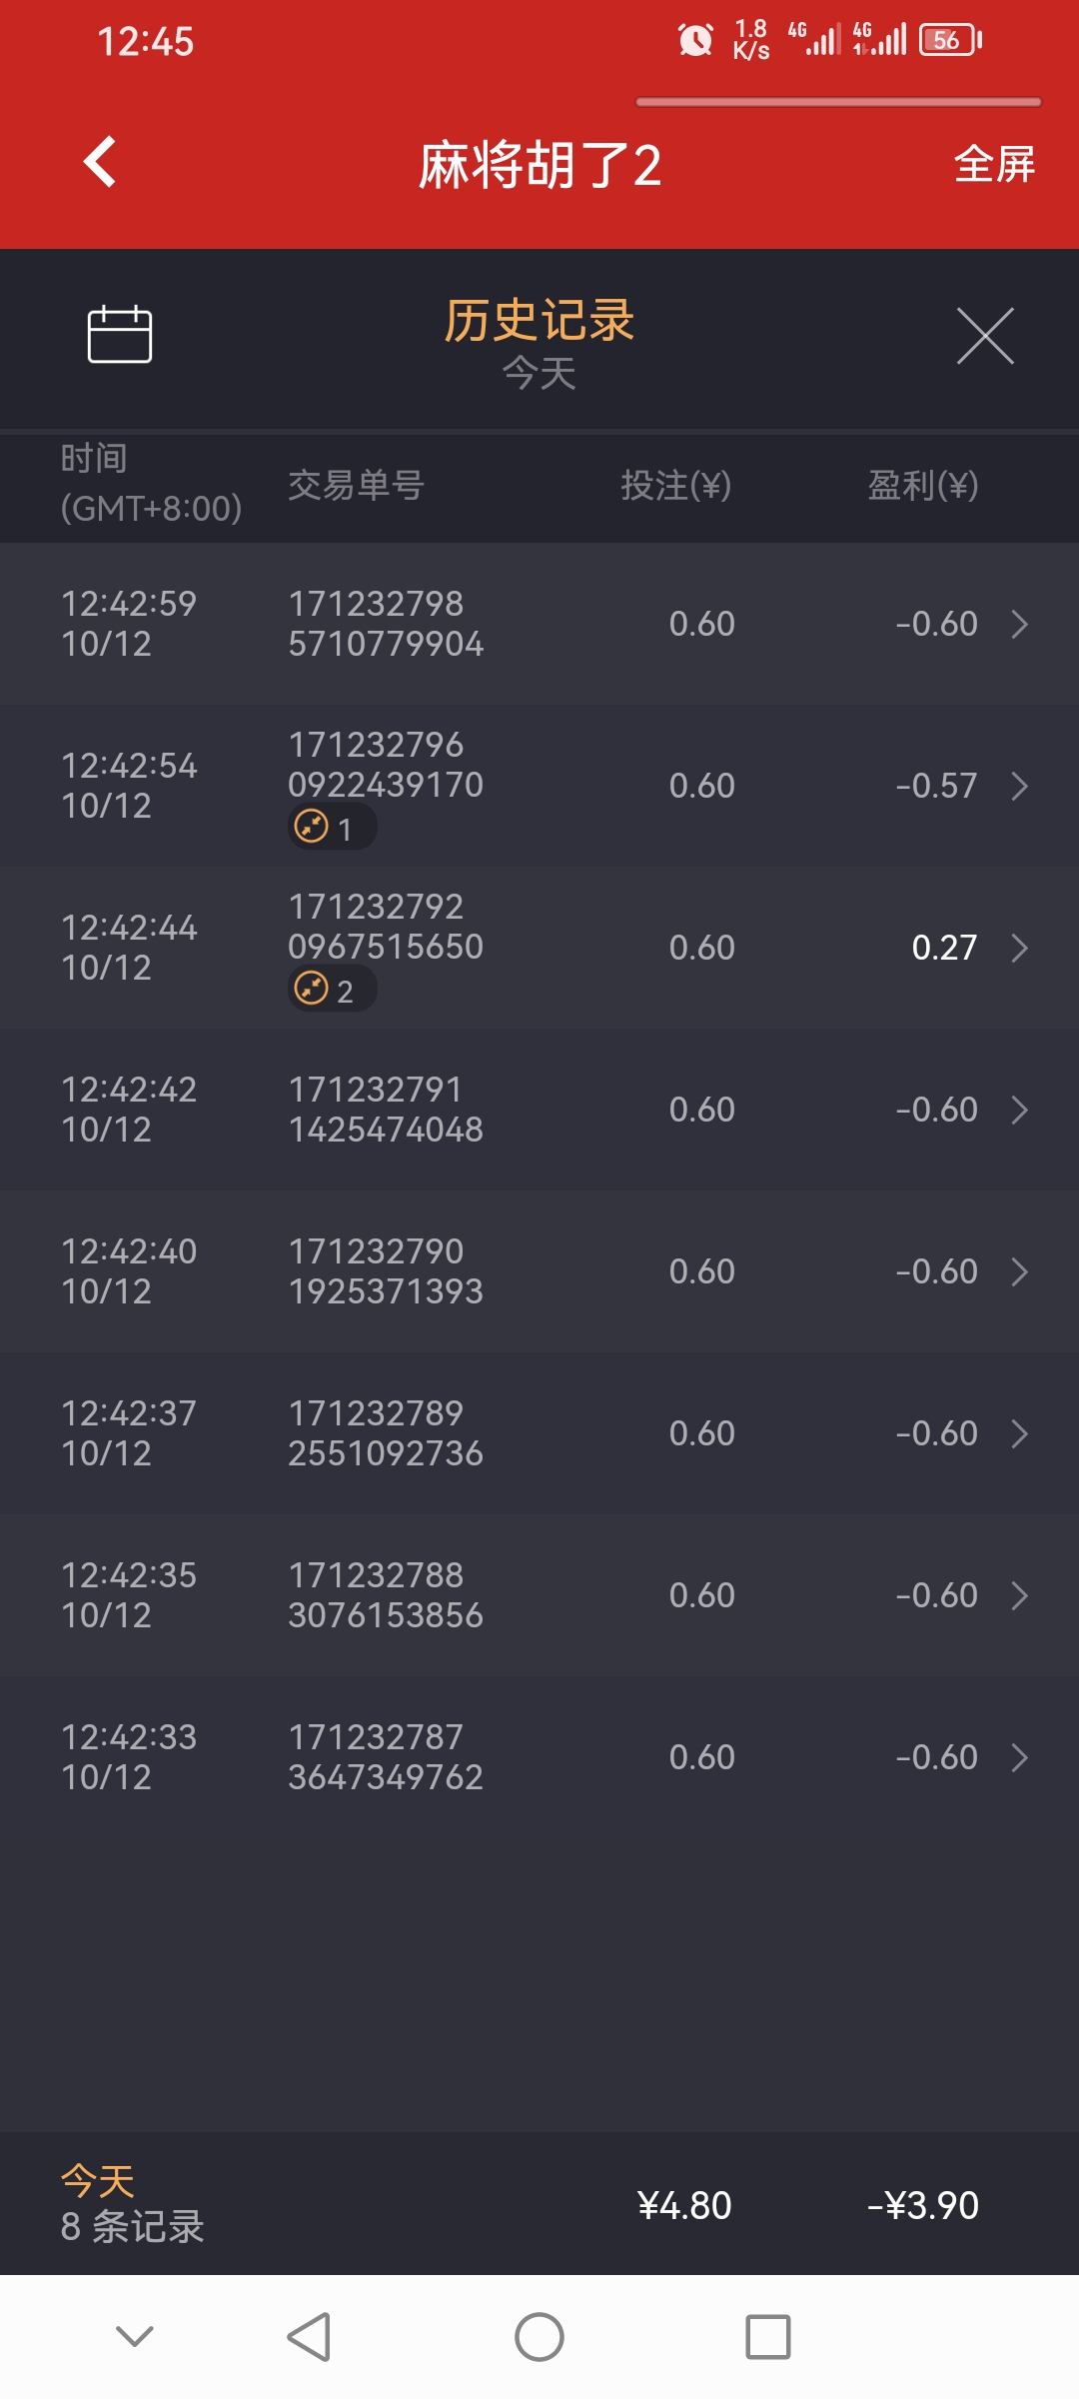Open the calendar date picker icon
This screenshot has height=2399, width=1079.
click(120, 334)
